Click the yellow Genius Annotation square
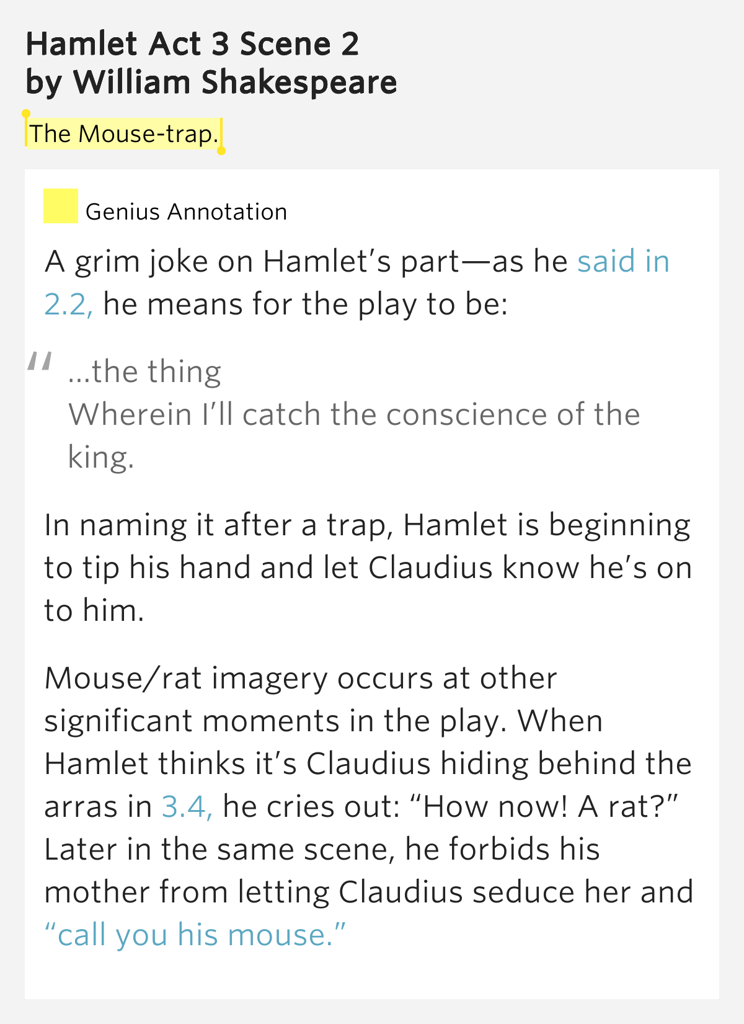 tap(60, 205)
